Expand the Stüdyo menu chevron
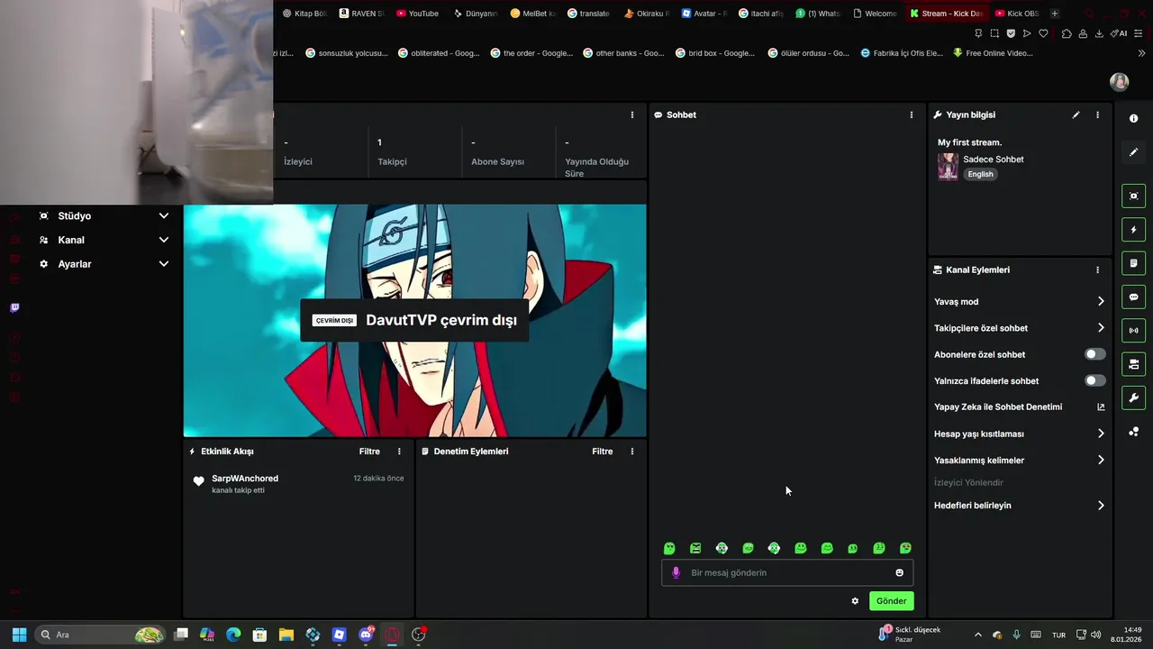The height and width of the screenshot is (649, 1153). tap(163, 216)
